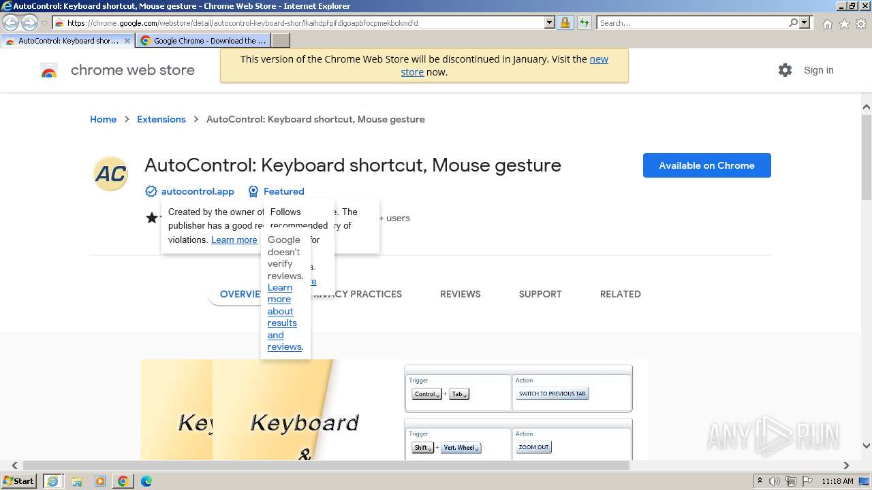872x490 pixels.
Task: Click the IE home icon
Action: [x=827, y=24]
